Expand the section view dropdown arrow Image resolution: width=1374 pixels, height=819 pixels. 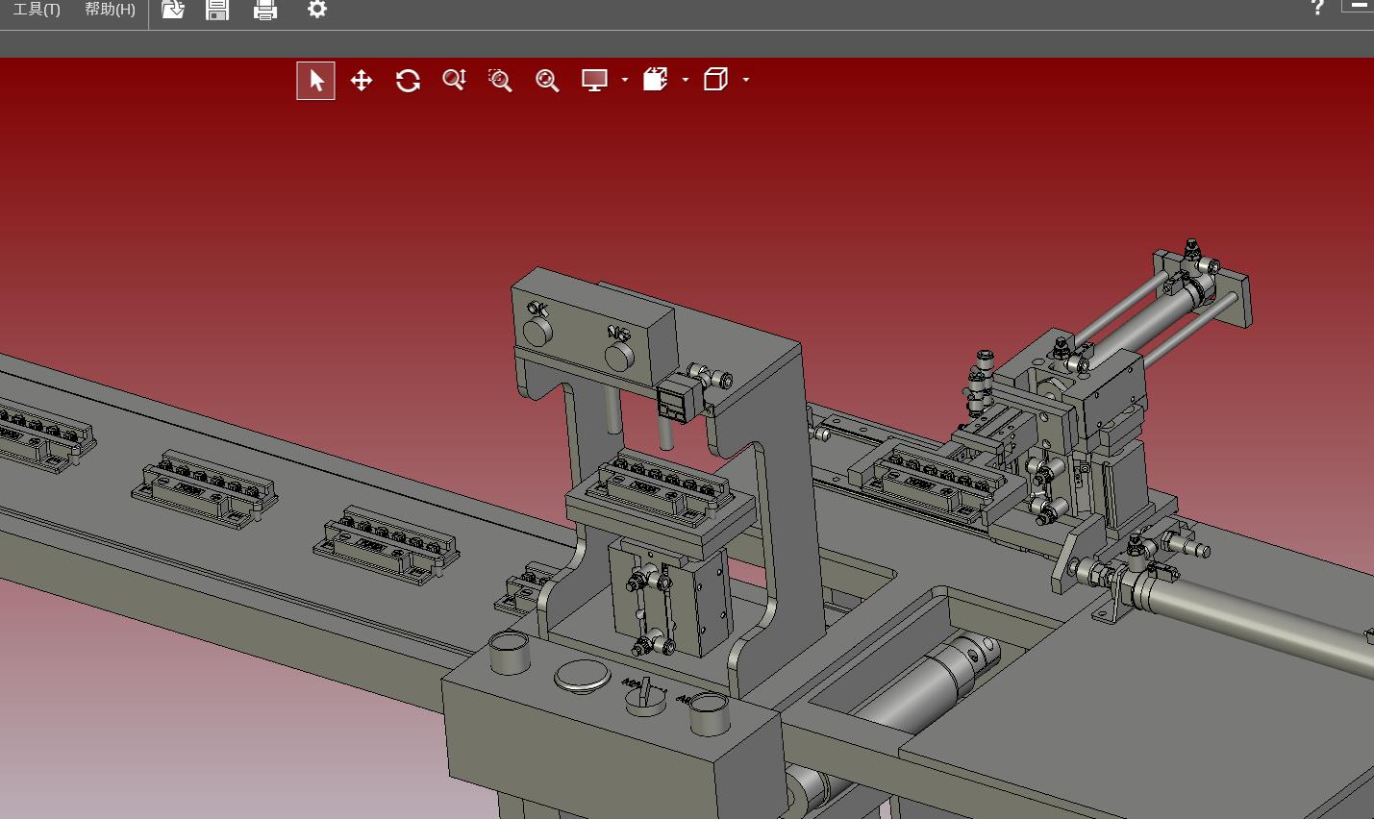click(x=686, y=80)
